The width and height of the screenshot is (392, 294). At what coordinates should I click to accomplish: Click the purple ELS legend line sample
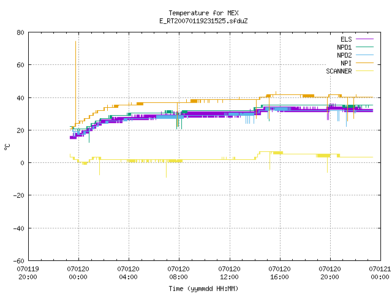click(x=364, y=39)
